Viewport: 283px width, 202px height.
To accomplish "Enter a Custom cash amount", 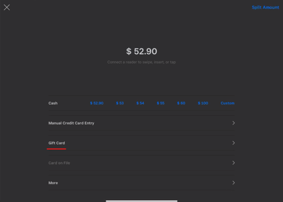I will click(x=227, y=103).
